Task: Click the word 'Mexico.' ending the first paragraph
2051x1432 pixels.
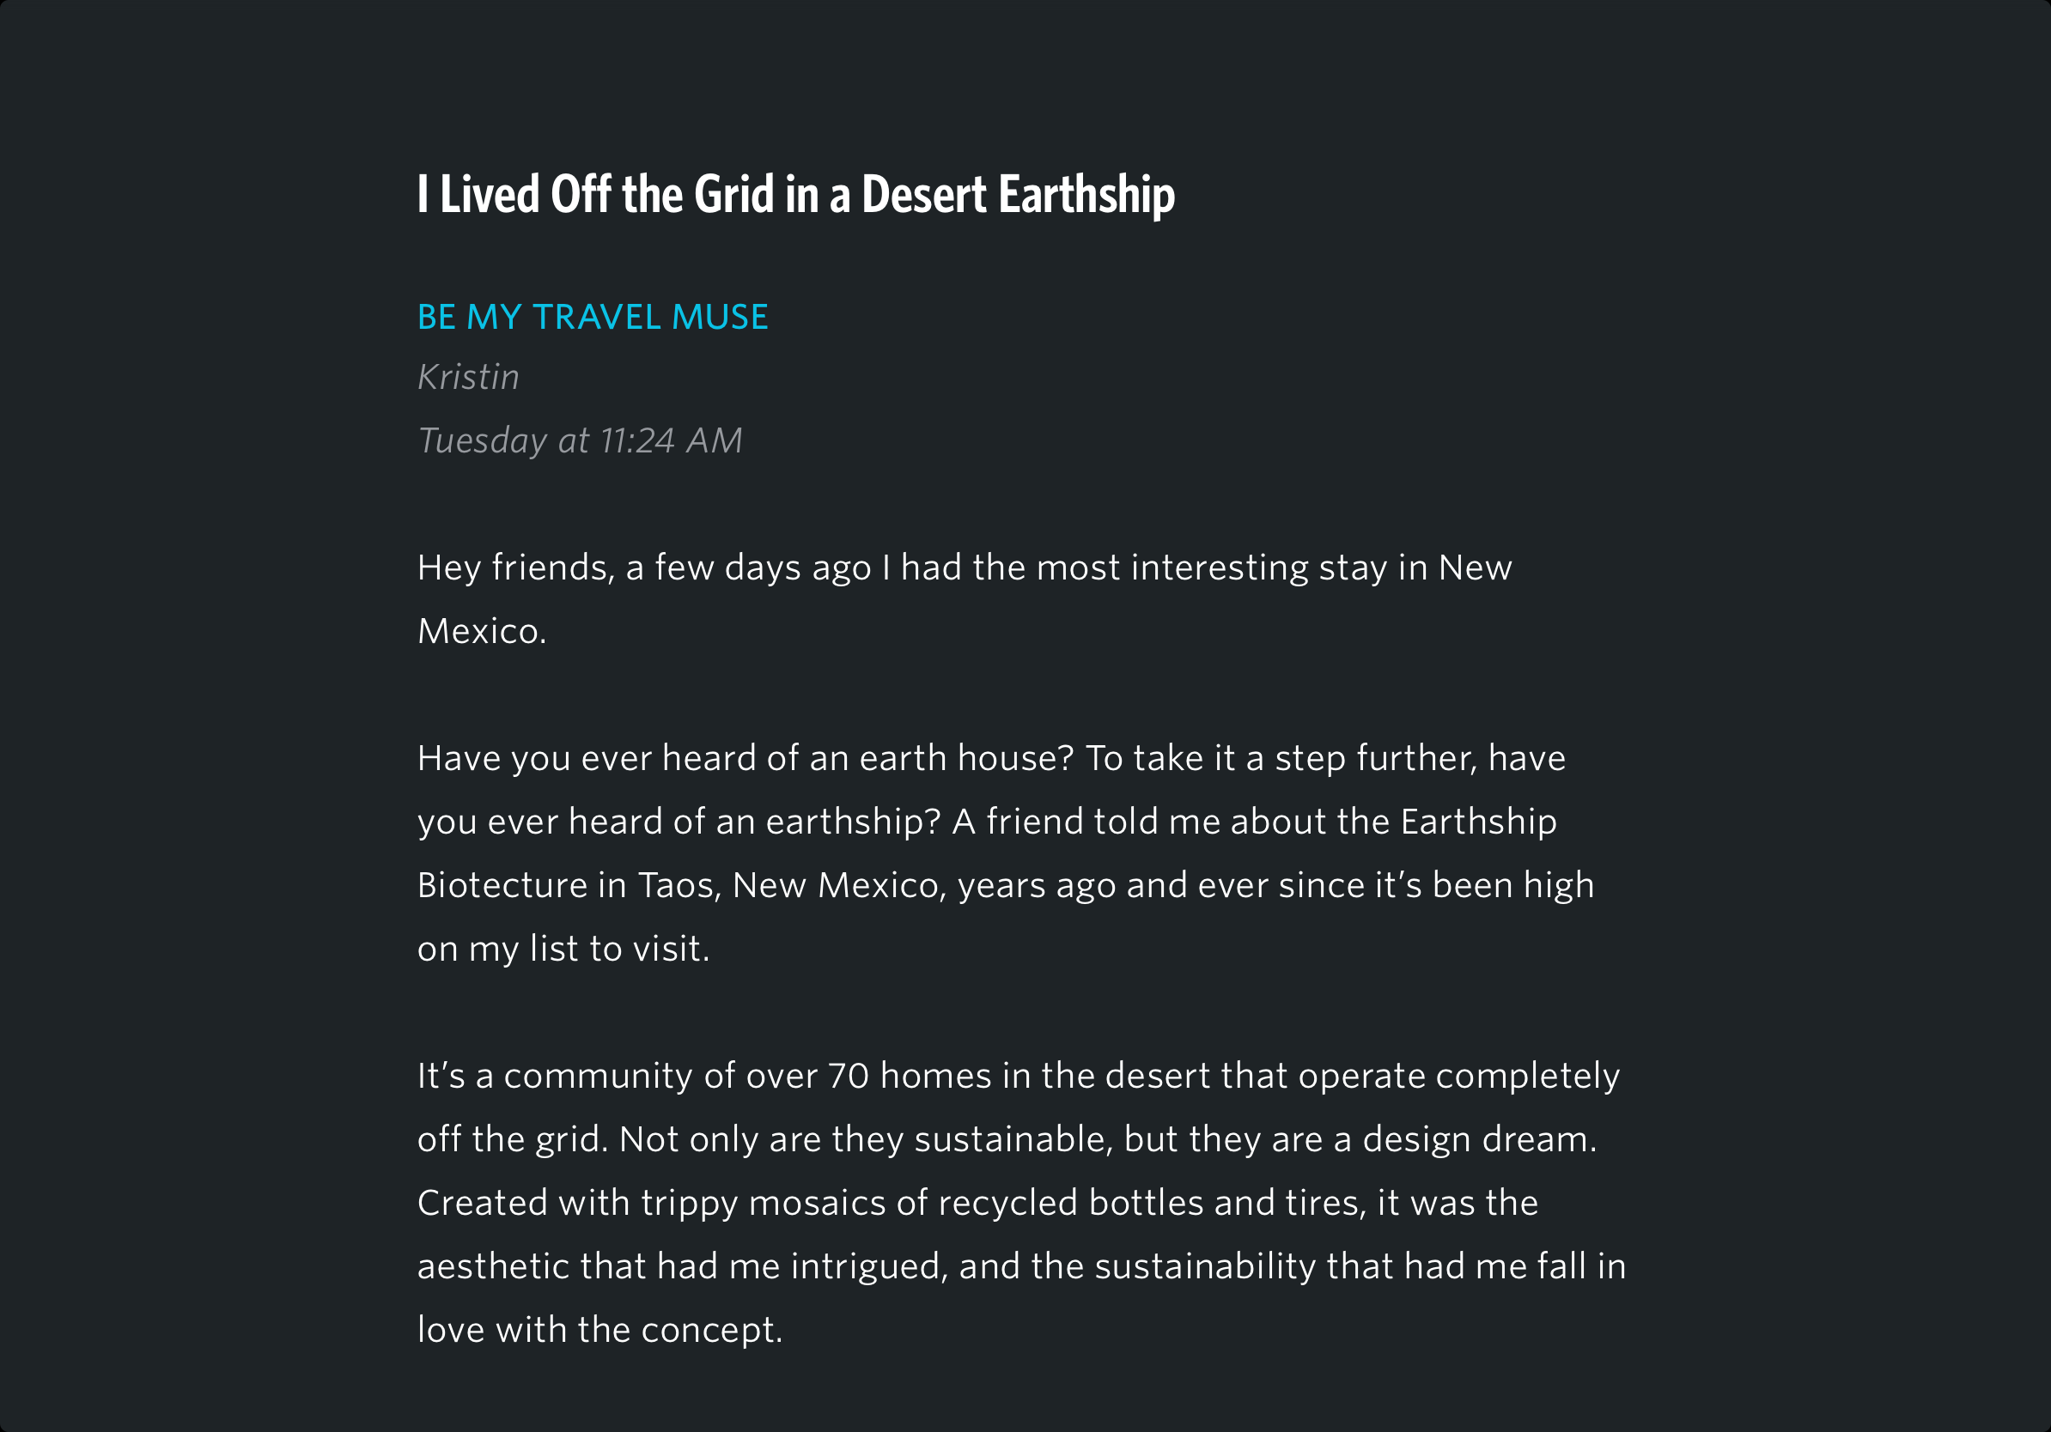Action: point(482,631)
